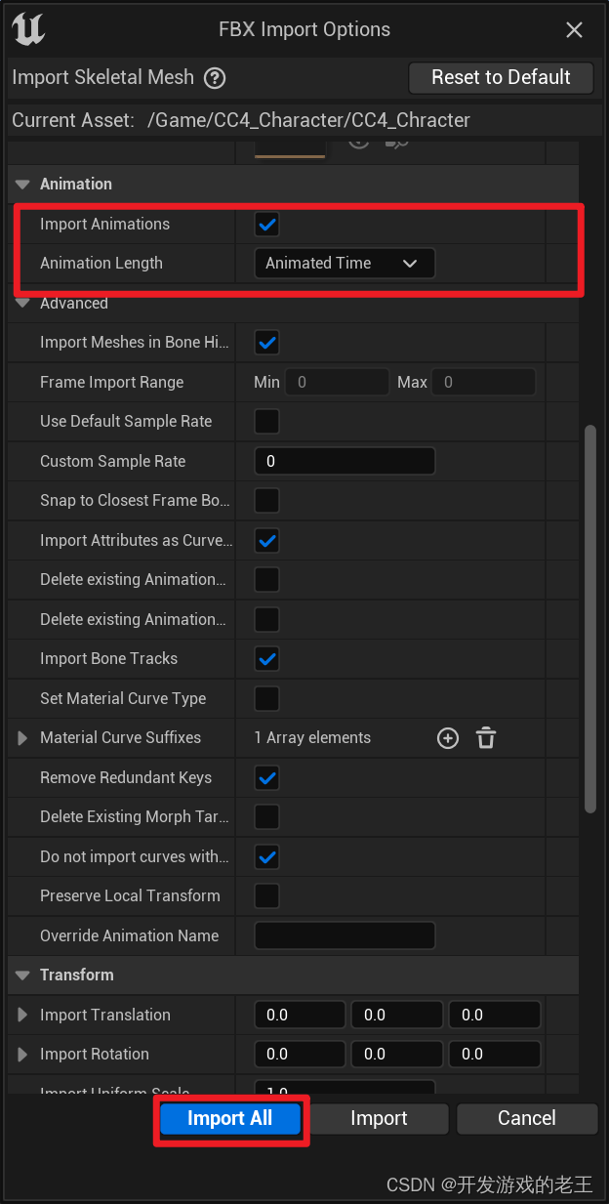Collapse the Animation section
The height and width of the screenshot is (1204, 609).
pyautogui.click(x=22, y=184)
